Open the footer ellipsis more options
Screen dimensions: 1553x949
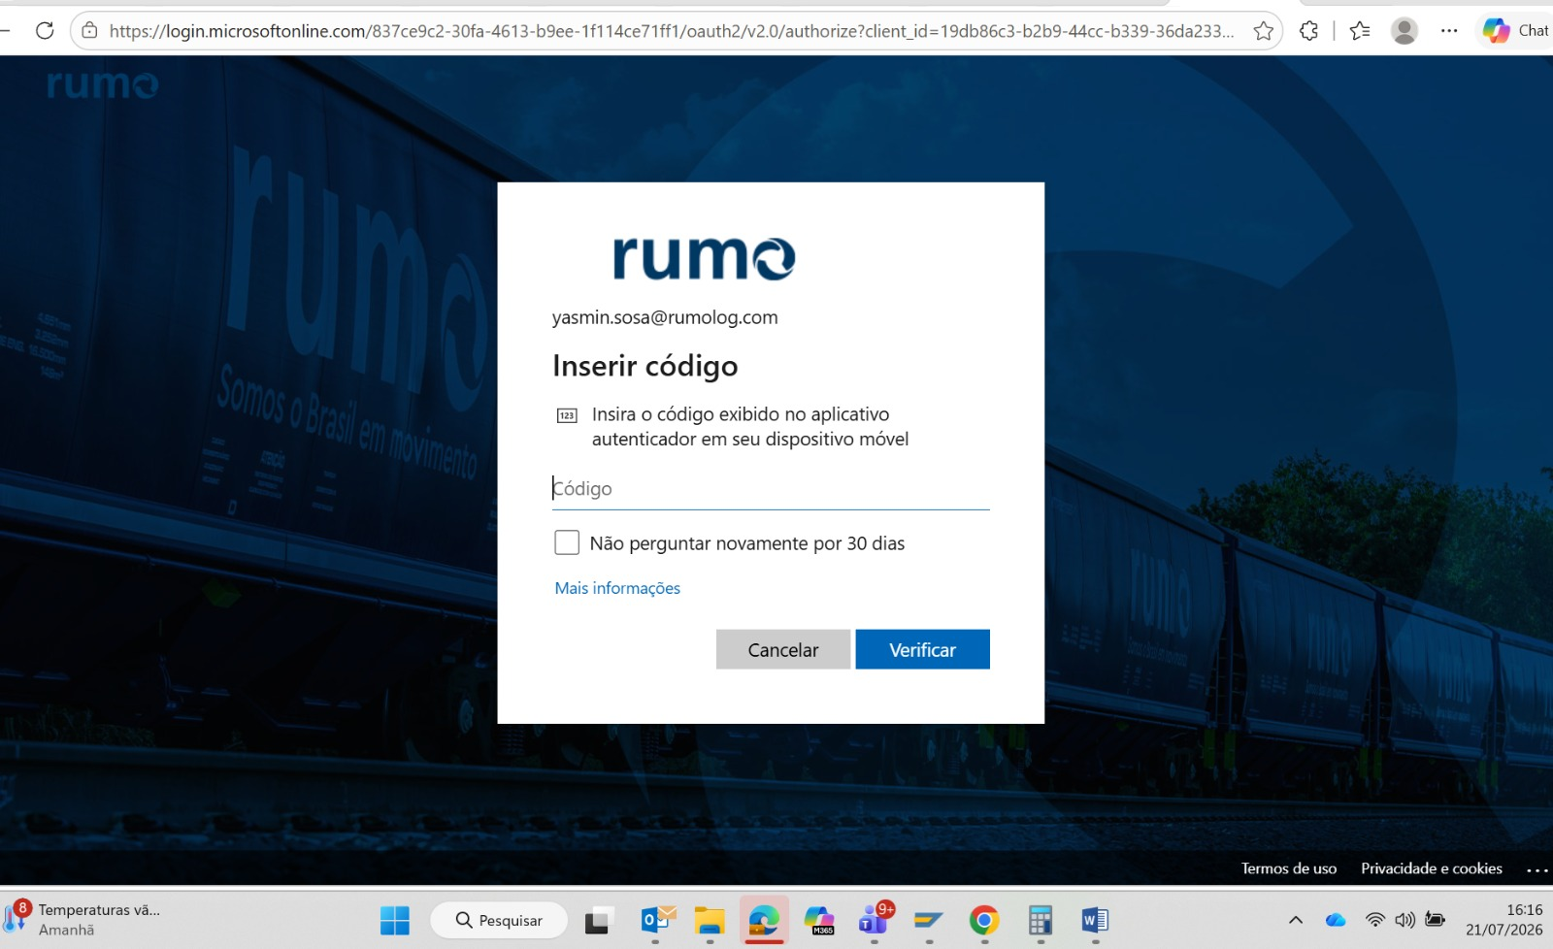coord(1536,869)
